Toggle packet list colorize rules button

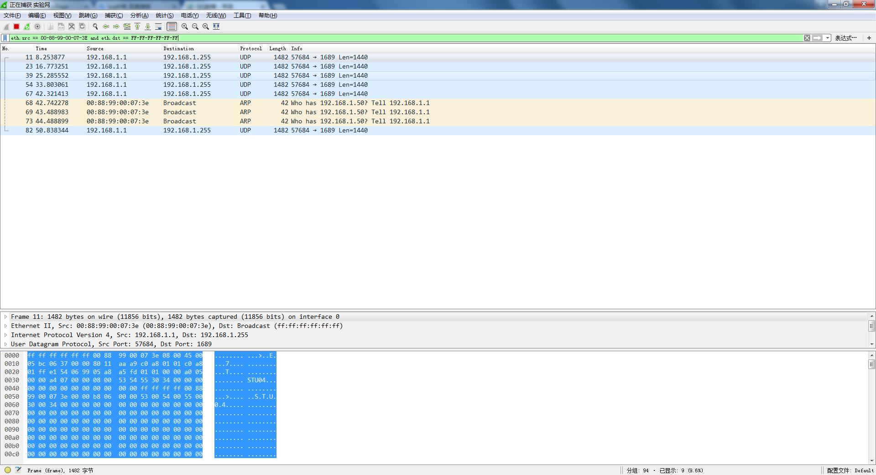click(172, 26)
